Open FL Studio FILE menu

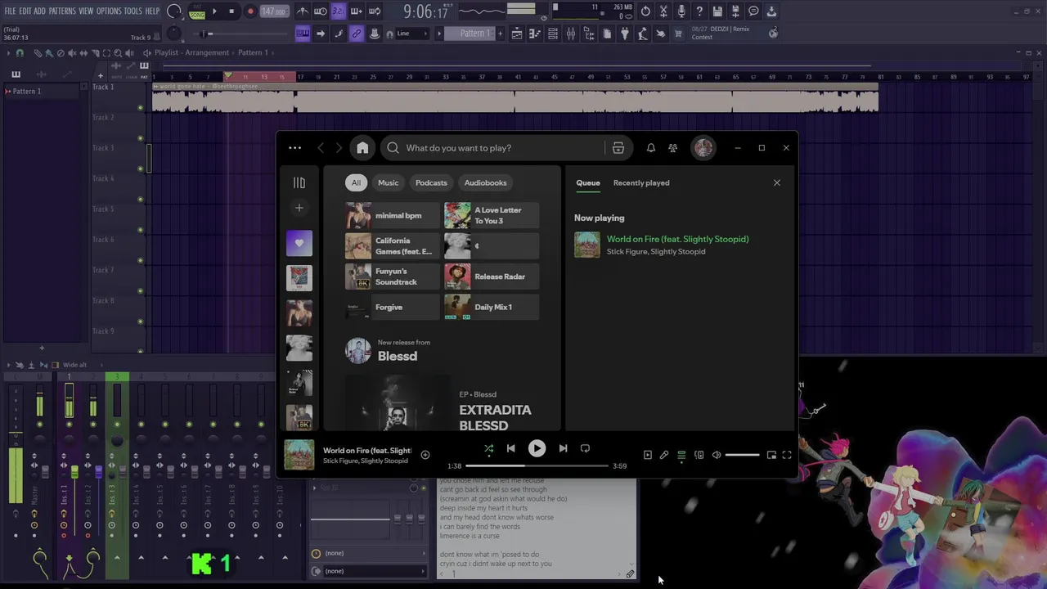(10, 11)
